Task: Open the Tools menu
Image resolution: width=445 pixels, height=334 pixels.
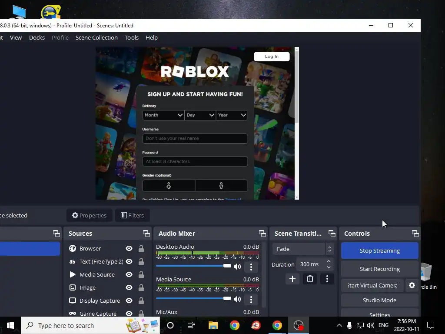Action: tap(132, 37)
